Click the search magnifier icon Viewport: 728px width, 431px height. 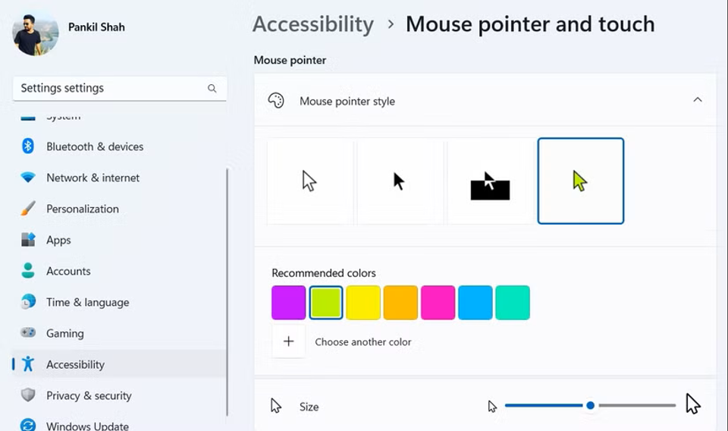click(212, 89)
